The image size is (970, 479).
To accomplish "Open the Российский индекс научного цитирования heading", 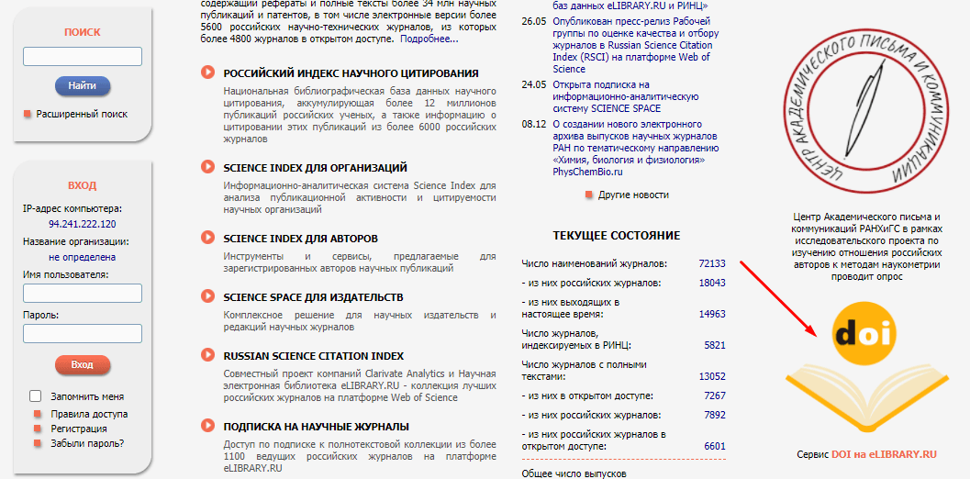I will (x=351, y=73).
